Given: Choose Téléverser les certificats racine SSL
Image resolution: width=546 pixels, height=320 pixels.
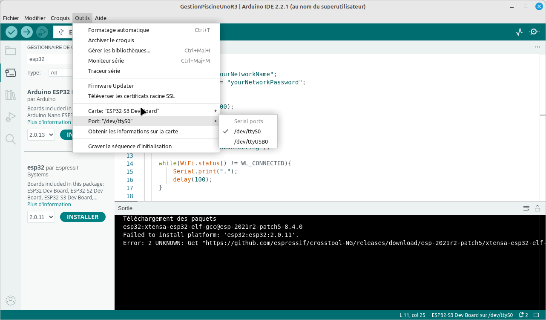Looking at the screenshot, I should [x=147, y=96].
